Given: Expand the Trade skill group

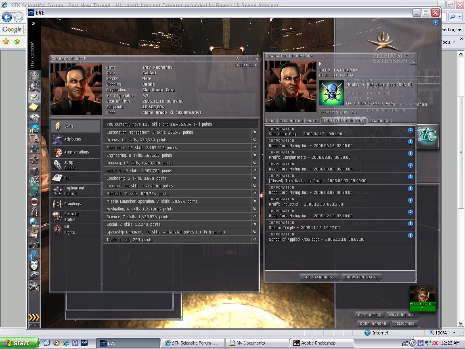Looking at the screenshot, I should click(x=255, y=240).
